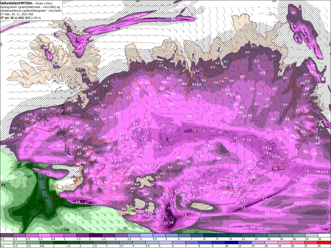Pick the pale lavender 4 snow legend swatch
This screenshot has height=248, width=331.
[x=146, y=235]
